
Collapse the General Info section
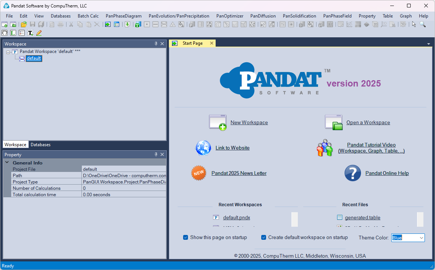[7, 163]
